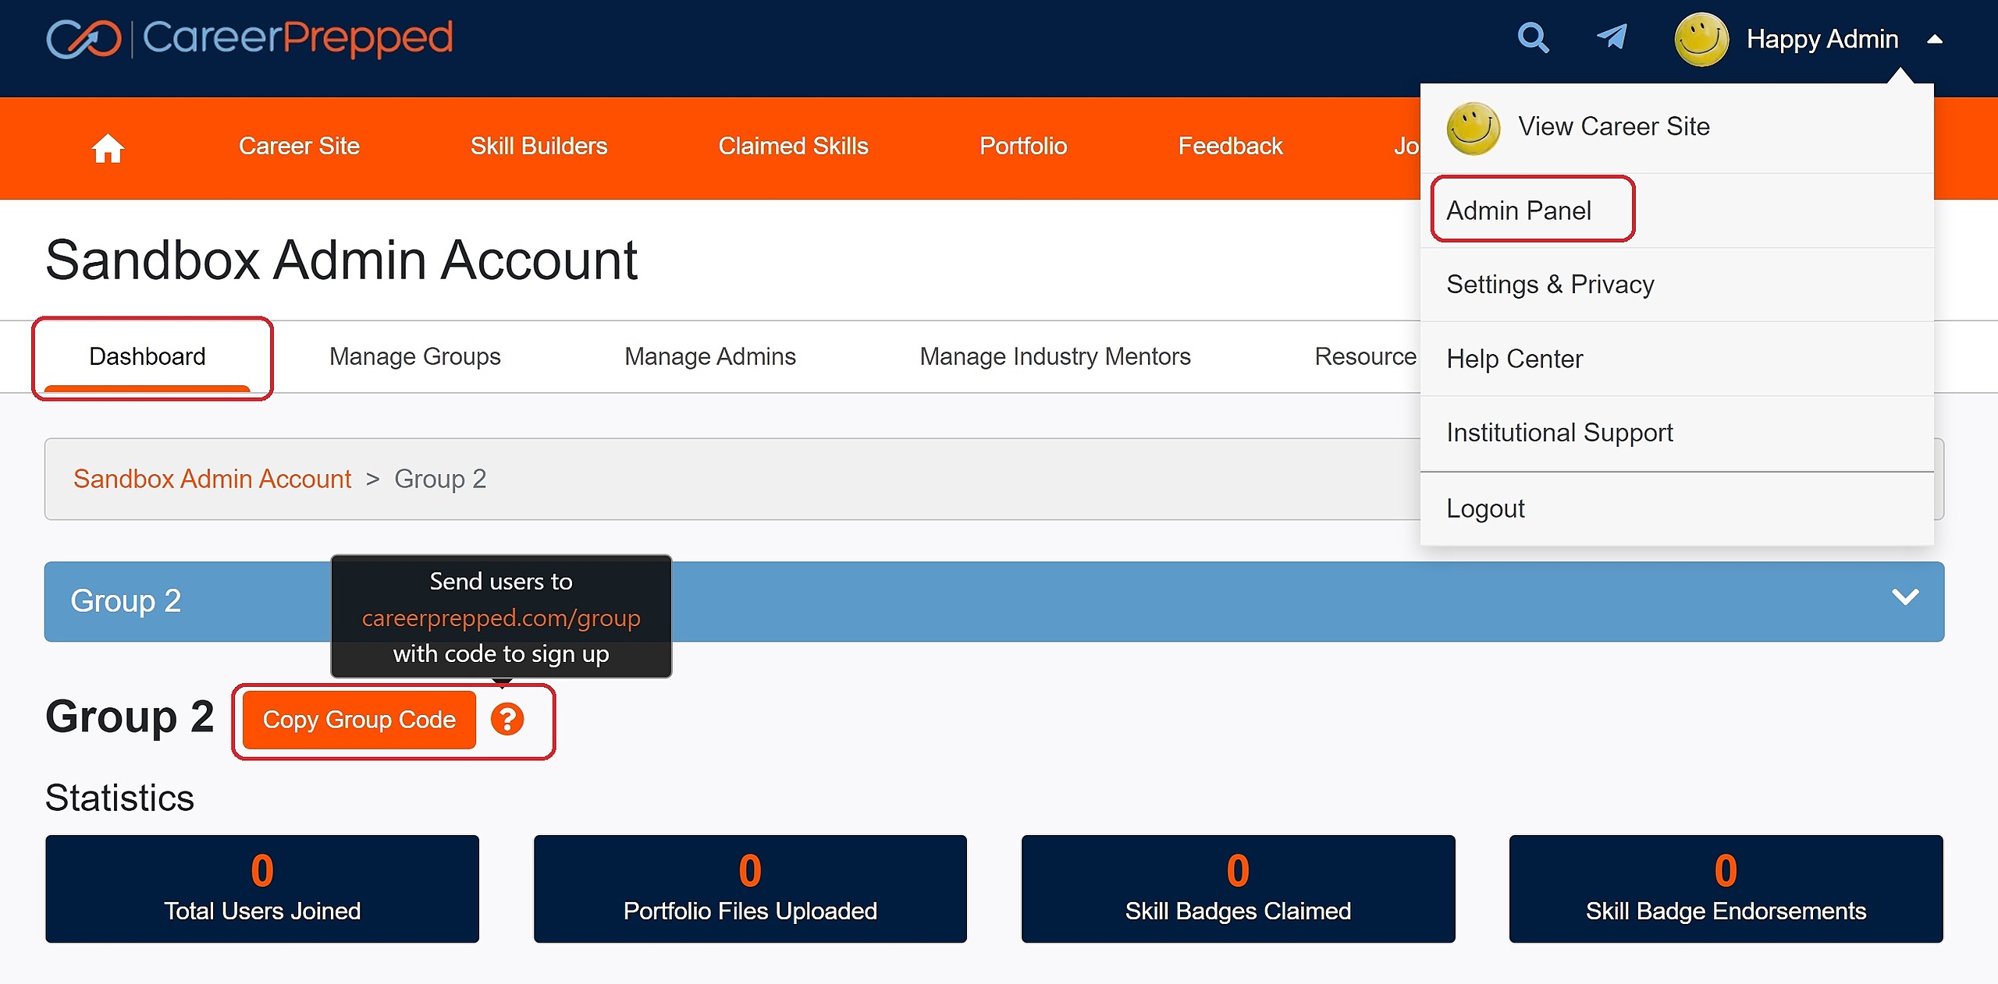Open Portfolio in the navigation bar
Viewport: 1998px width, 984px height.
click(x=1023, y=146)
